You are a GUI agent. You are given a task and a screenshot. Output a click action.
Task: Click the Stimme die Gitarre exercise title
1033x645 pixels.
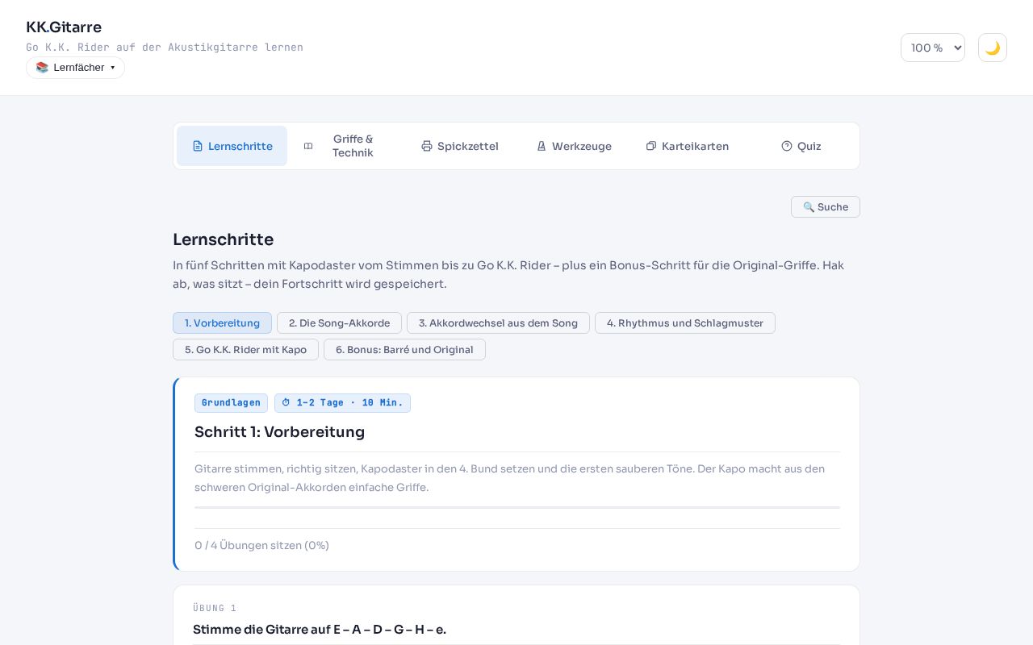[x=320, y=630]
